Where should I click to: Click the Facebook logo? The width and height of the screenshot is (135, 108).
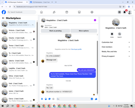pos(4,12)
